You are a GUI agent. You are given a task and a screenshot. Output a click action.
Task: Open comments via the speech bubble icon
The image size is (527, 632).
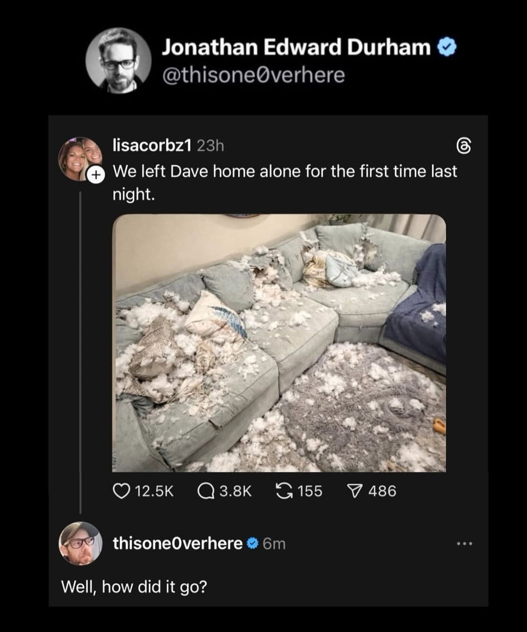(205, 491)
